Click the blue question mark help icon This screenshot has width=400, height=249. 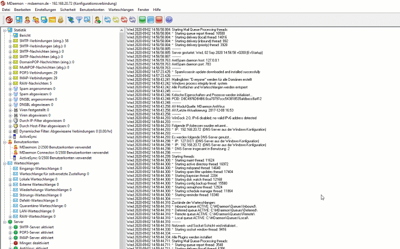pos(169,19)
